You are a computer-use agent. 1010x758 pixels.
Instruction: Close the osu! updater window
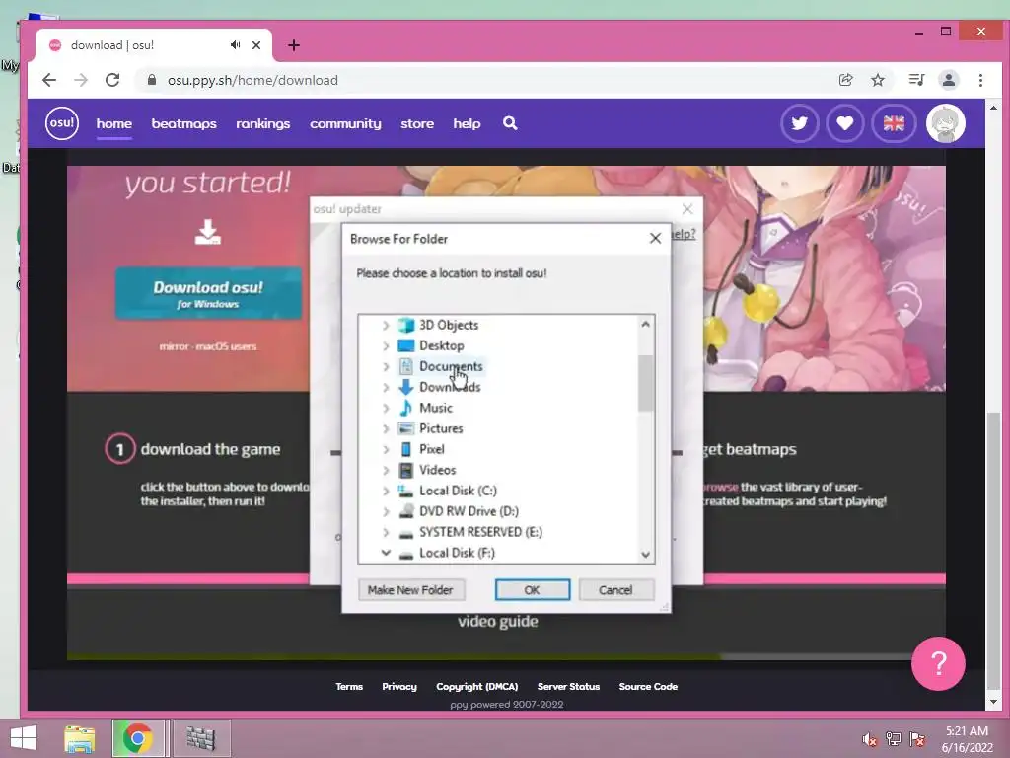687,209
